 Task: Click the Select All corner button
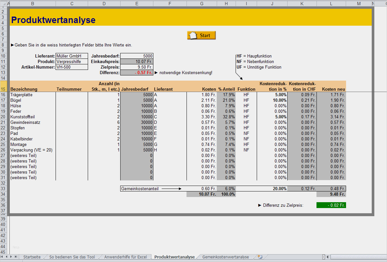tap(4, 4)
